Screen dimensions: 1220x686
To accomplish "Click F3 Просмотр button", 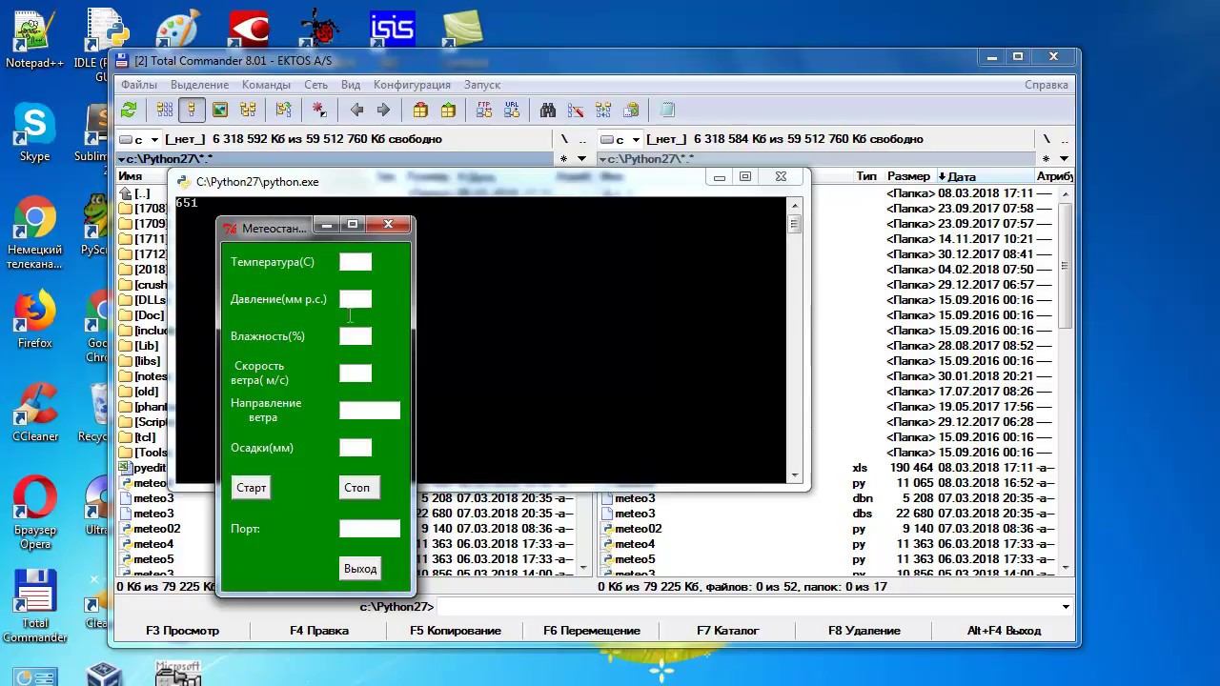I will coord(182,631).
